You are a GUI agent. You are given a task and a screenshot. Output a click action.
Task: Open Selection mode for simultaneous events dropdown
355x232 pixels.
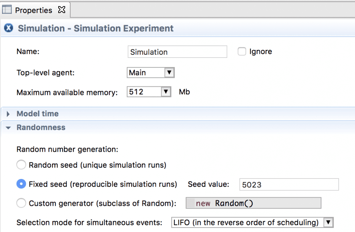pyautogui.click(x=328, y=223)
